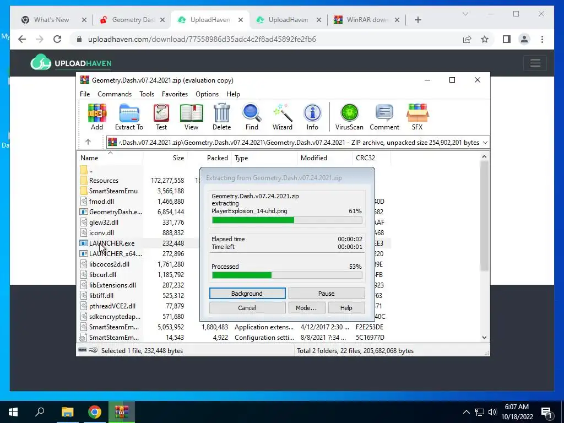Open the File menu in WinRAR
Viewport: 564px width, 423px height.
coord(85,94)
